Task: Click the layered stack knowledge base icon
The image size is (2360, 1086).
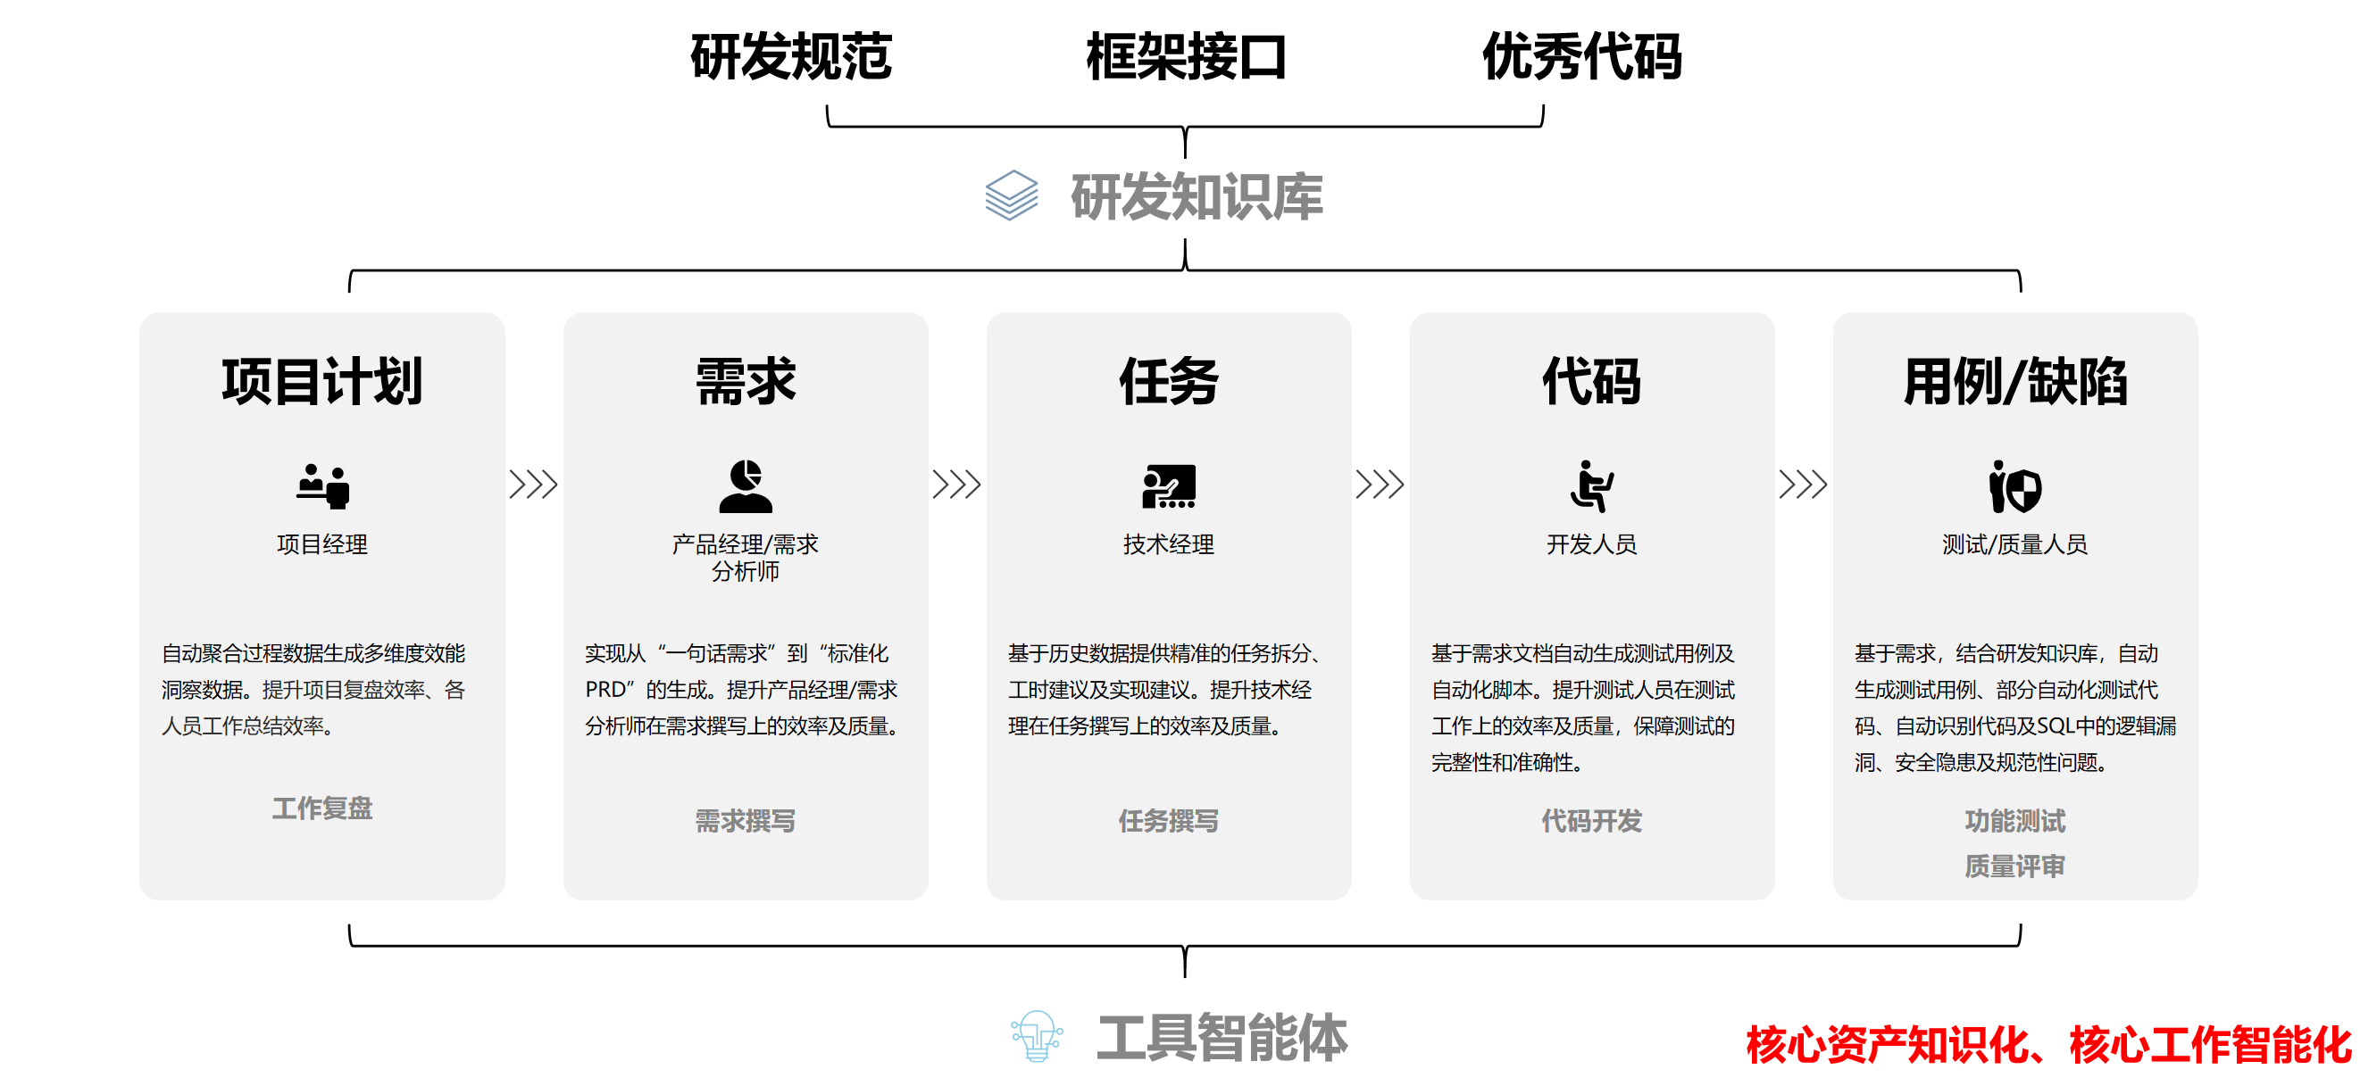Action: (1012, 195)
